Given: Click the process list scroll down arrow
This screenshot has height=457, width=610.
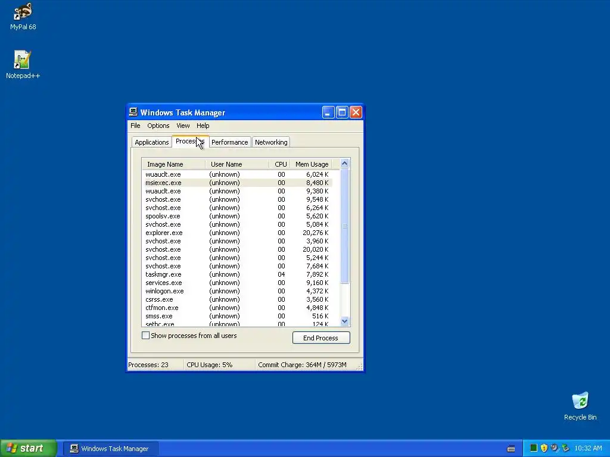Looking at the screenshot, I should click(x=344, y=321).
